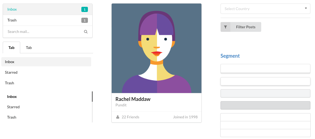Click inside the Search mail field
Viewport: 315px width, 139px height.
tap(44, 32)
